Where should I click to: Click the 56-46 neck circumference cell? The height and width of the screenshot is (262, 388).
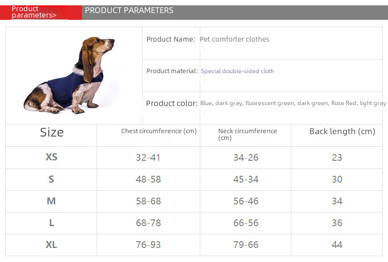[x=246, y=201]
